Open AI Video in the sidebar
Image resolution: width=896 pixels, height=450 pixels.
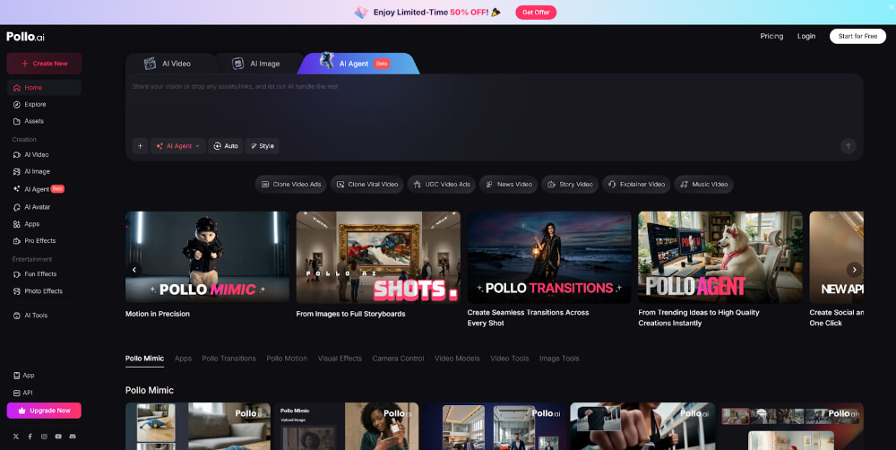(44, 154)
